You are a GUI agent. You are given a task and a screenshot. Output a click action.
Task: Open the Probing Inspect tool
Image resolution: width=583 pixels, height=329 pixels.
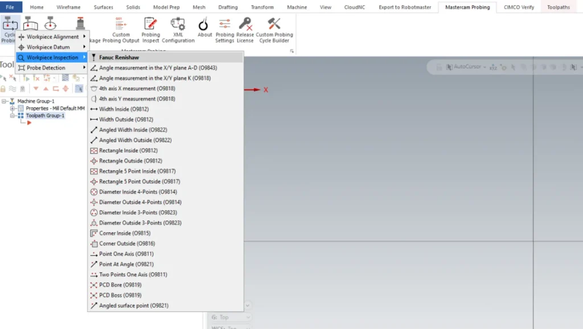(x=150, y=30)
